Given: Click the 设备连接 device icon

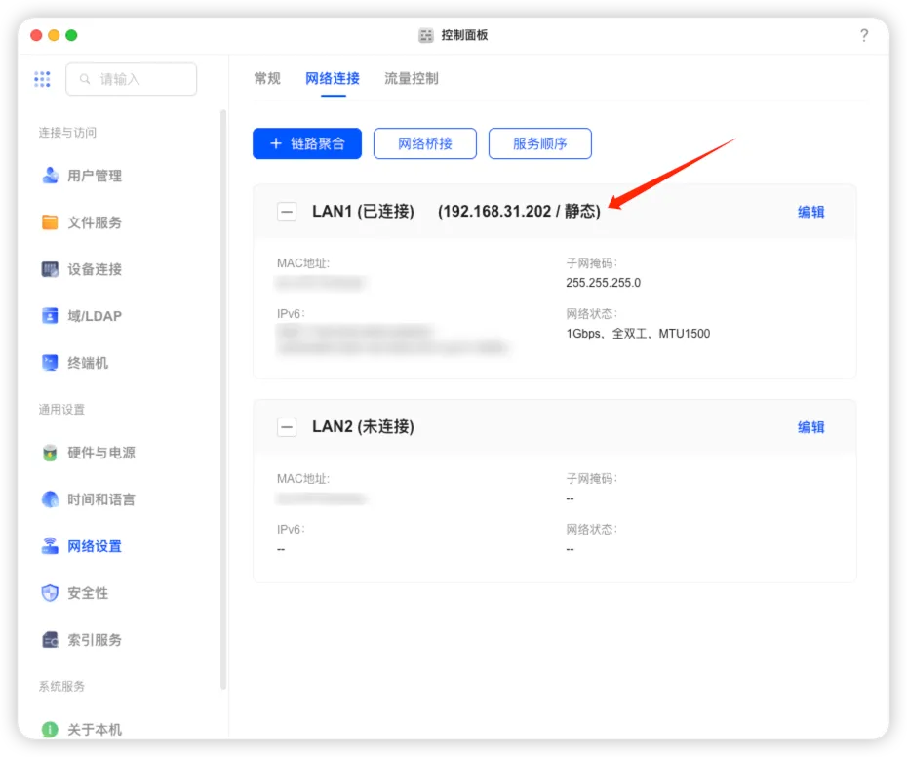Looking at the screenshot, I should [x=51, y=269].
